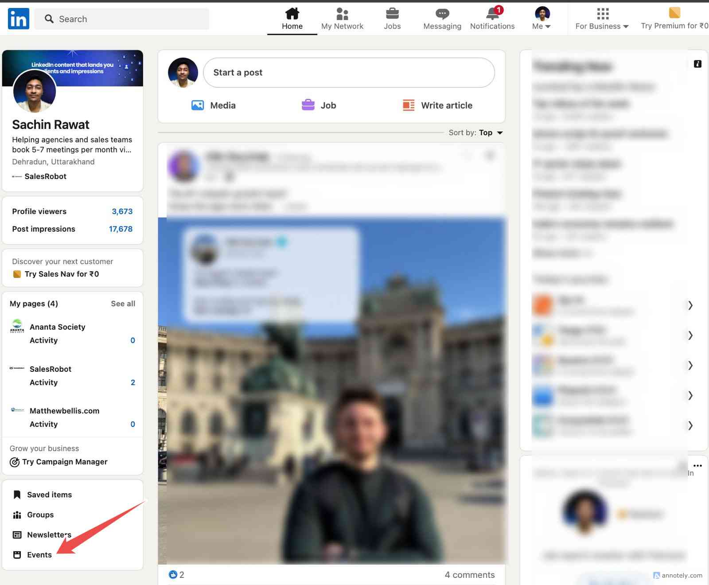Open Saved items from the sidebar
This screenshot has height=585, width=709.
click(x=49, y=494)
